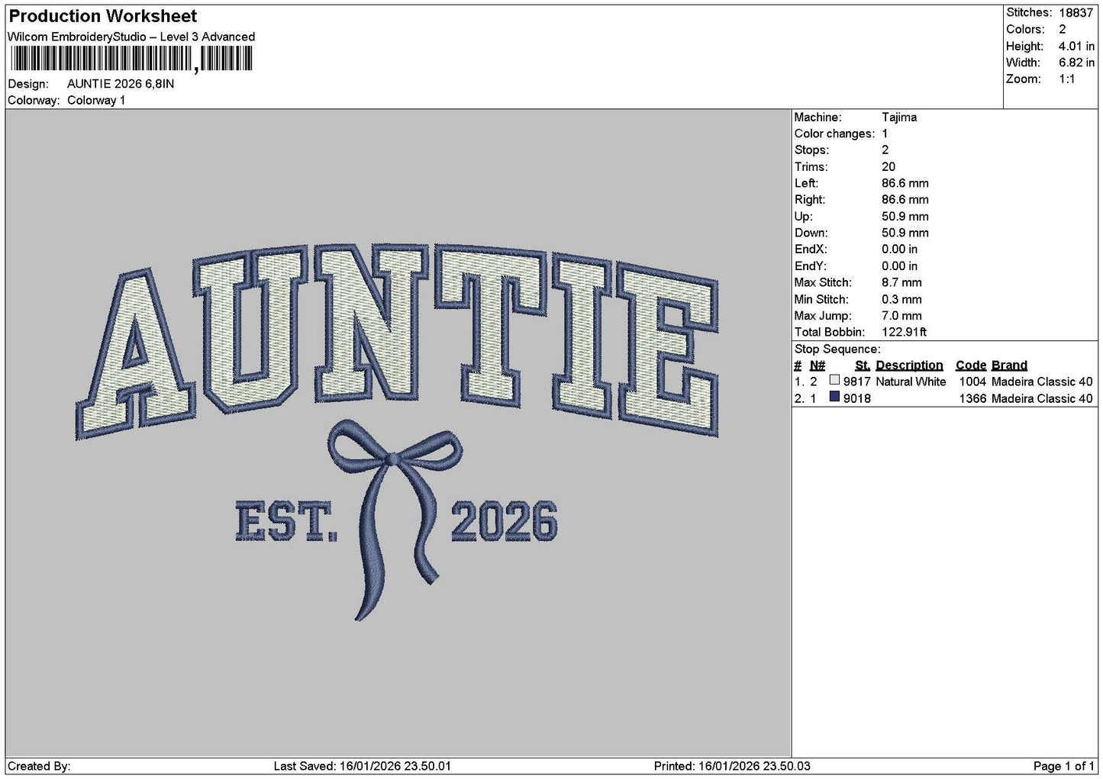The height and width of the screenshot is (779, 1103).
Task: Click the AUNTIE embroidery design preview
Action: click(x=398, y=432)
